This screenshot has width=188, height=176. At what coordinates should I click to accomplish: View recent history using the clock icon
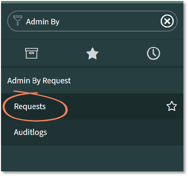tap(153, 53)
